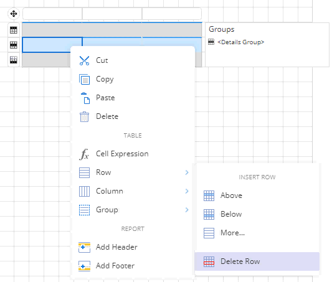Select the details row handle icon
Image resolution: width=332 pixels, height=282 pixels.
coord(14,45)
